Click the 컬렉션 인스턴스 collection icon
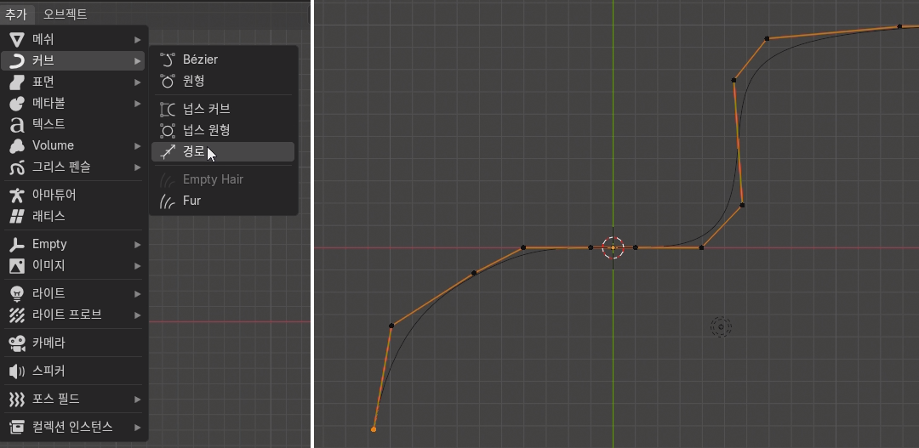This screenshot has width=919, height=448. (17, 427)
